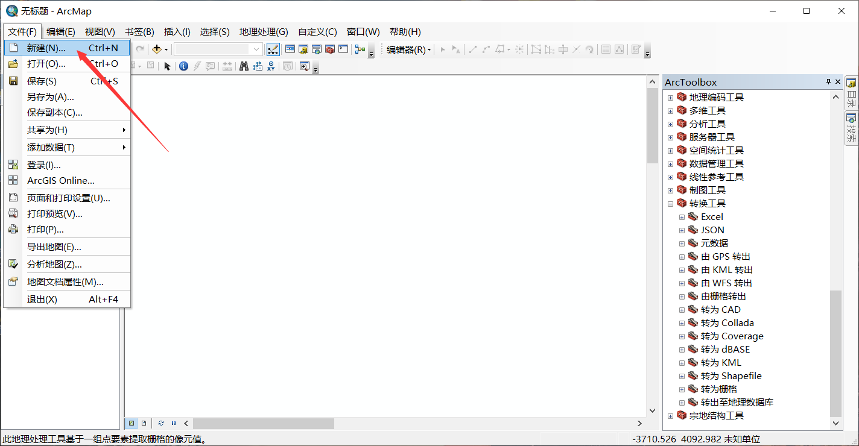This screenshot has height=446, width=859.
Task: Click the Find Route tool icon
Action: point(258,66)
